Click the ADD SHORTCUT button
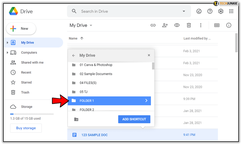The height and width of the screenshot is (145, 242). click(134, 119)
